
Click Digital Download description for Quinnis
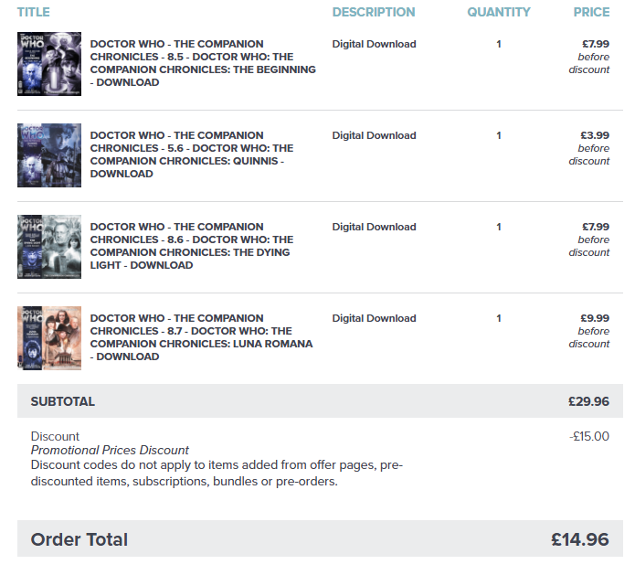pos(375,135)
